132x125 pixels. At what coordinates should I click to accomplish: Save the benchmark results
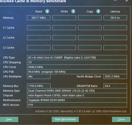[x=9, y=119]
